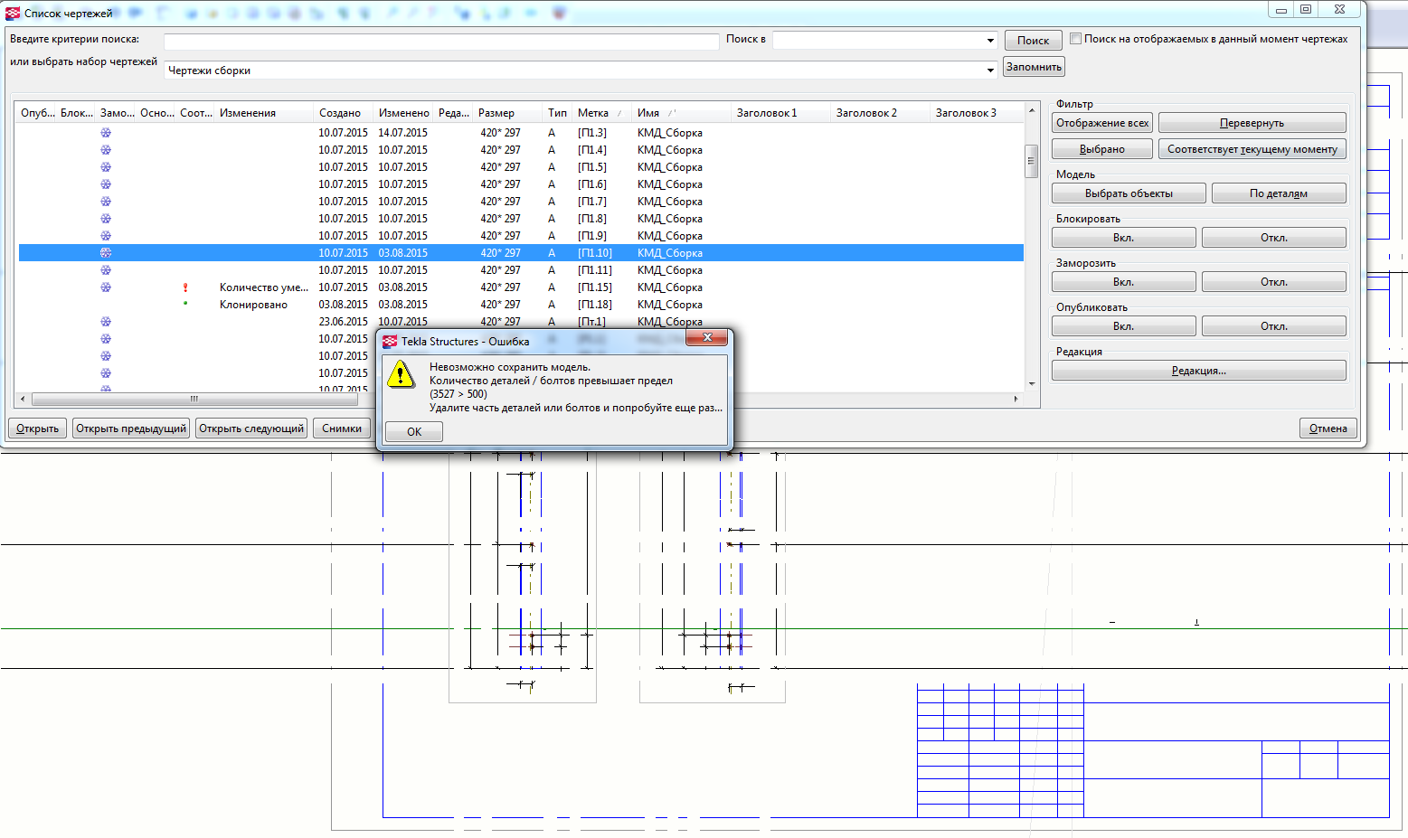Sort by the 'Создано' column header
This screenshot has height=838, width=1408.
pyautogui.click(x=340, y=113)
